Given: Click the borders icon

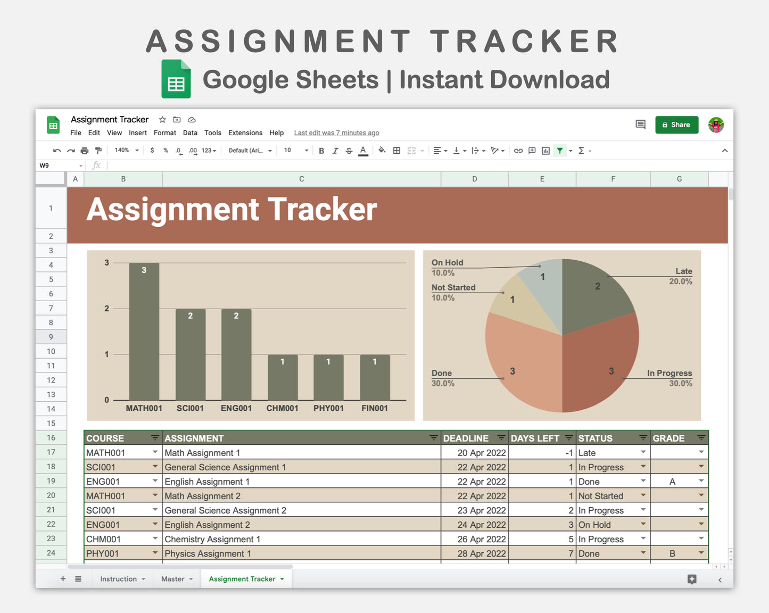Looking at the screenshot, I should (x=396, y=151).
